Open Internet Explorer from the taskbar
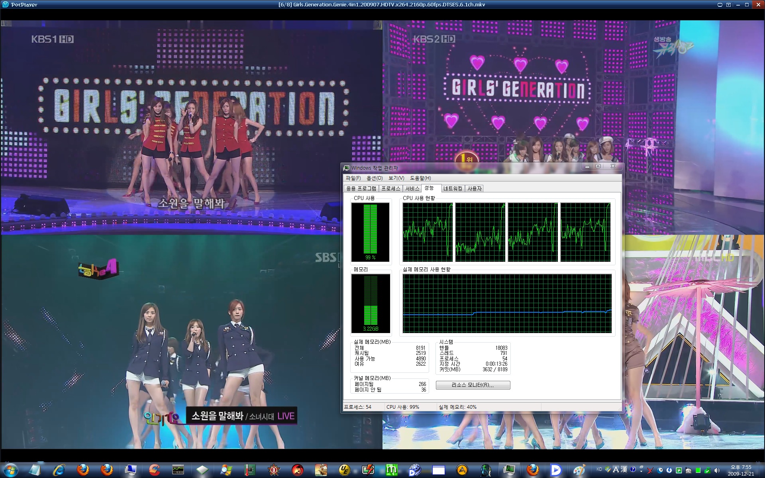Screen dimensions: 765x478 click(59, 470)
